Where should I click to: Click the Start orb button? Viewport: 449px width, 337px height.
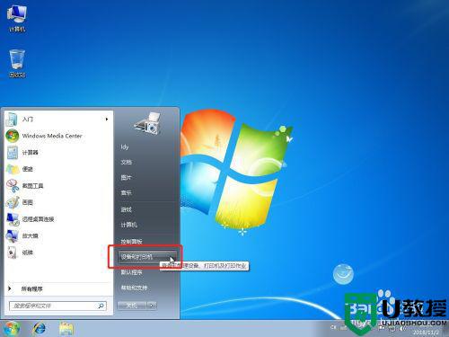(12, 328)
